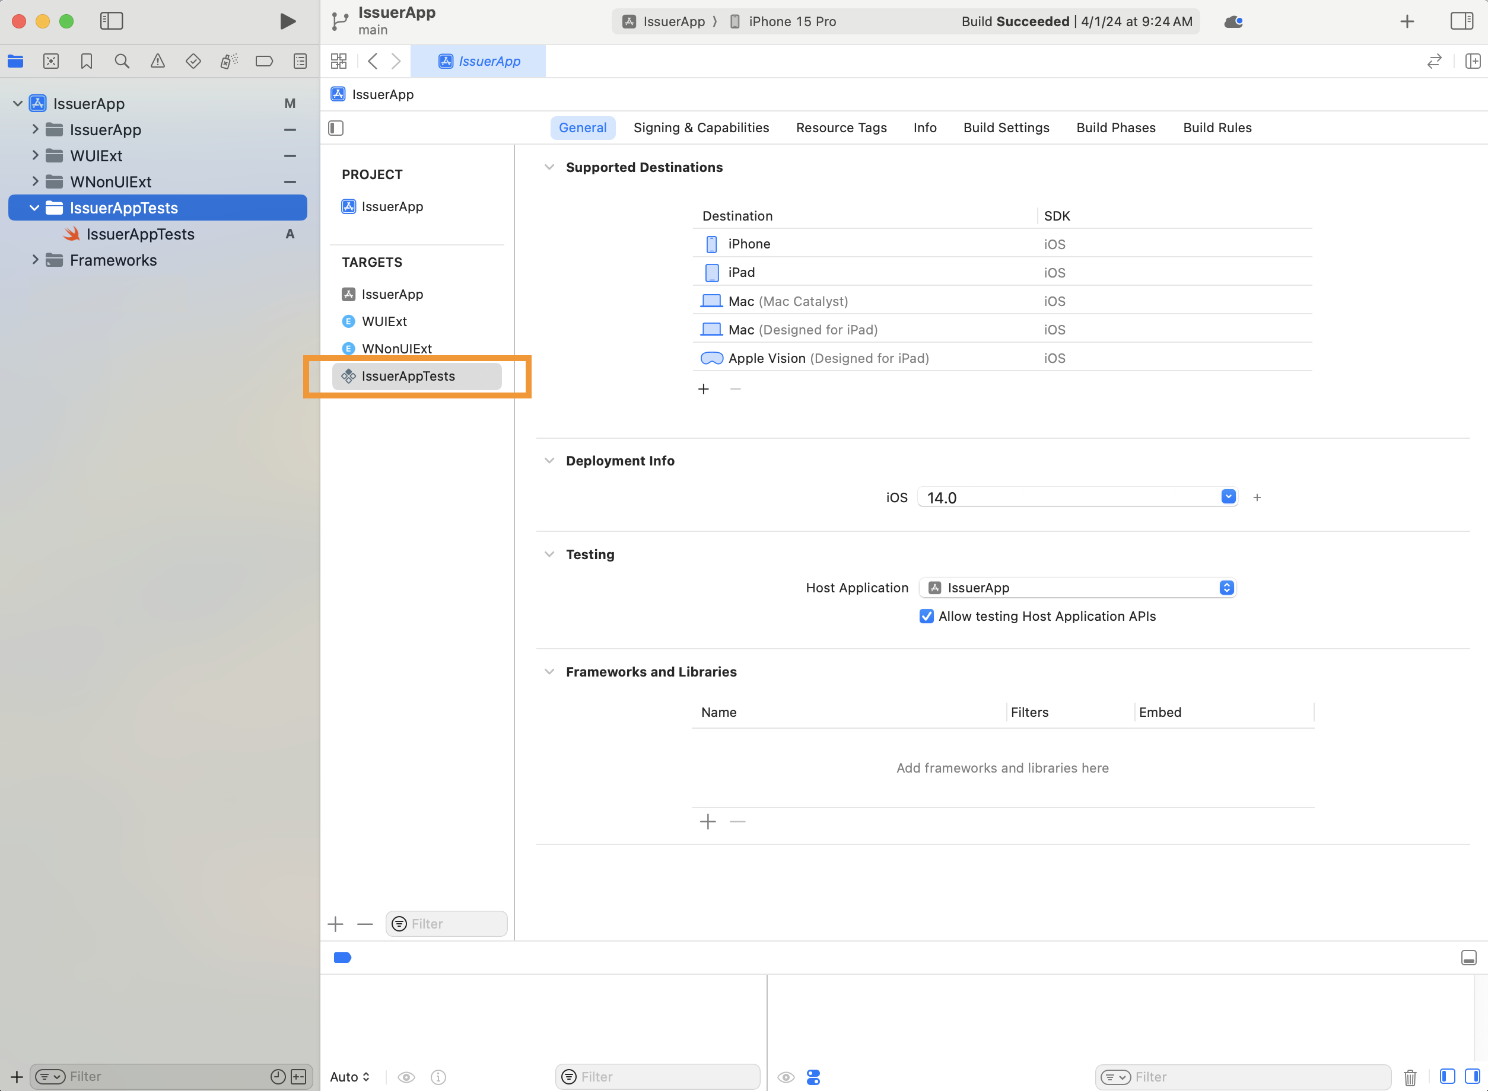Filter by source control status
Screen dimensions: 1488x1091
tap(298, 1076)
